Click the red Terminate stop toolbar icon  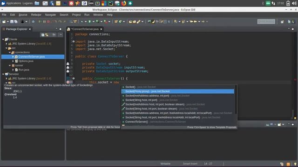[48, 22]
